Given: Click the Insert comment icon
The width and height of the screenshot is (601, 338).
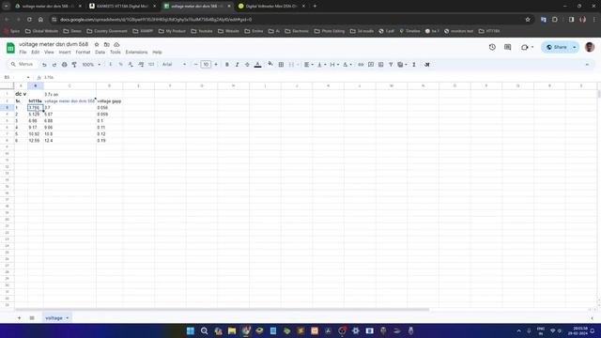Looking at the screenshot, I should point(371,65).
